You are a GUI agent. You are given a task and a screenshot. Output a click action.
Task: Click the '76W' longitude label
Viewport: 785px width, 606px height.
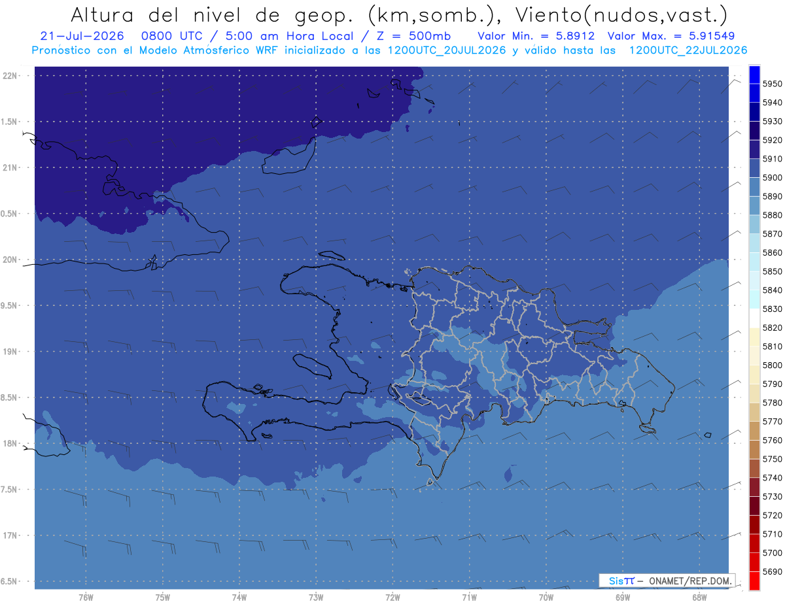(86, 598)
